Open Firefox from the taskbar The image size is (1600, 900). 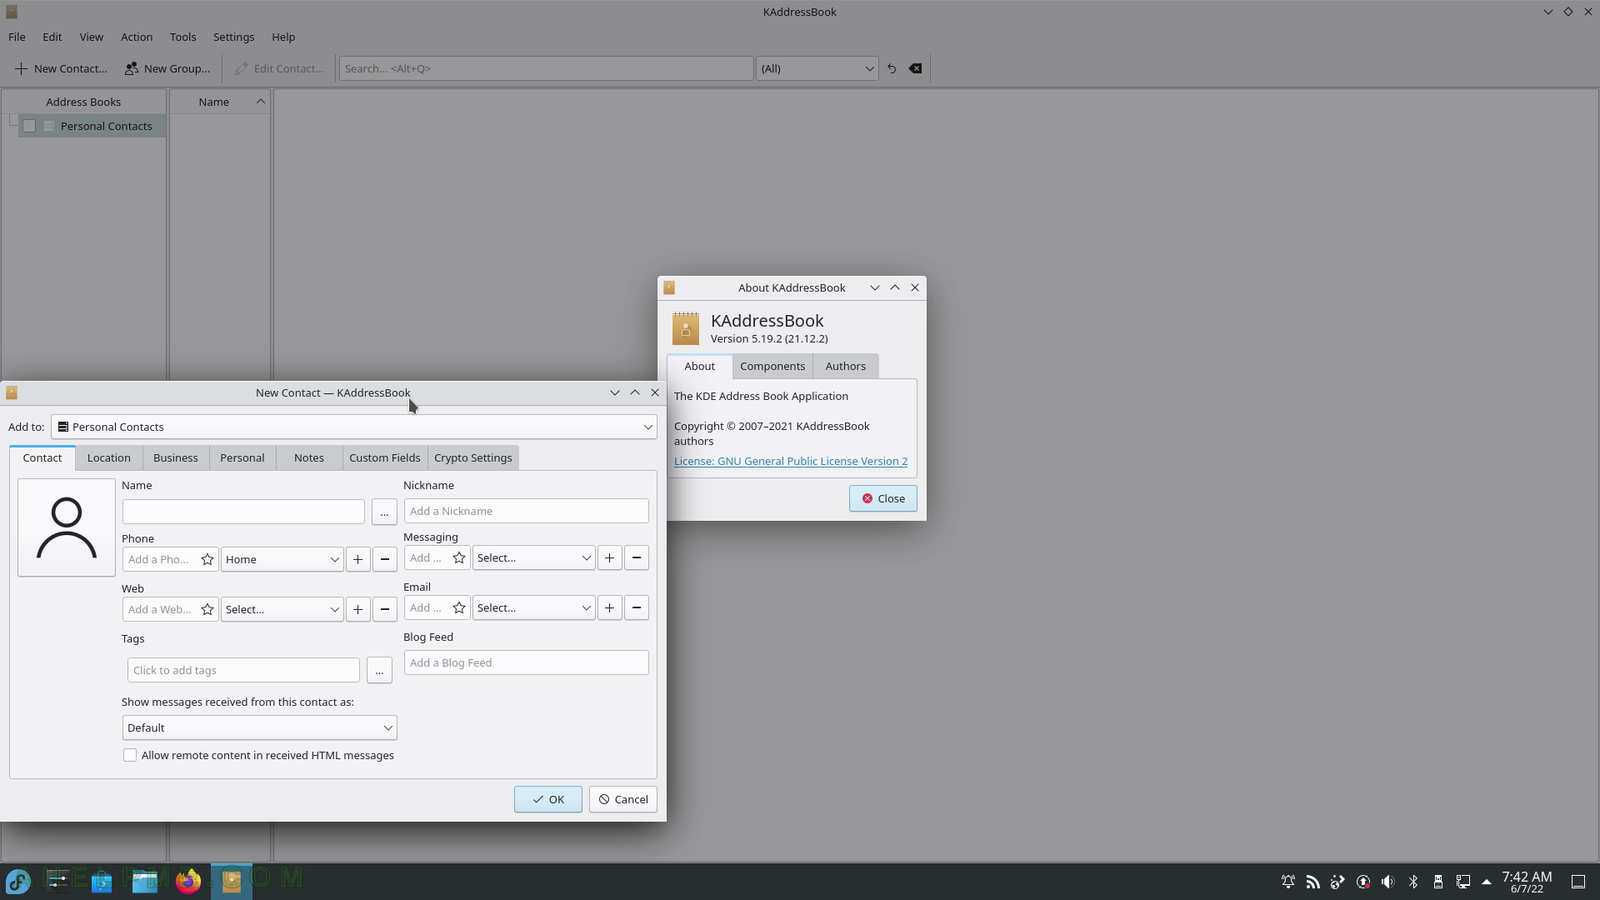(188, 881)
